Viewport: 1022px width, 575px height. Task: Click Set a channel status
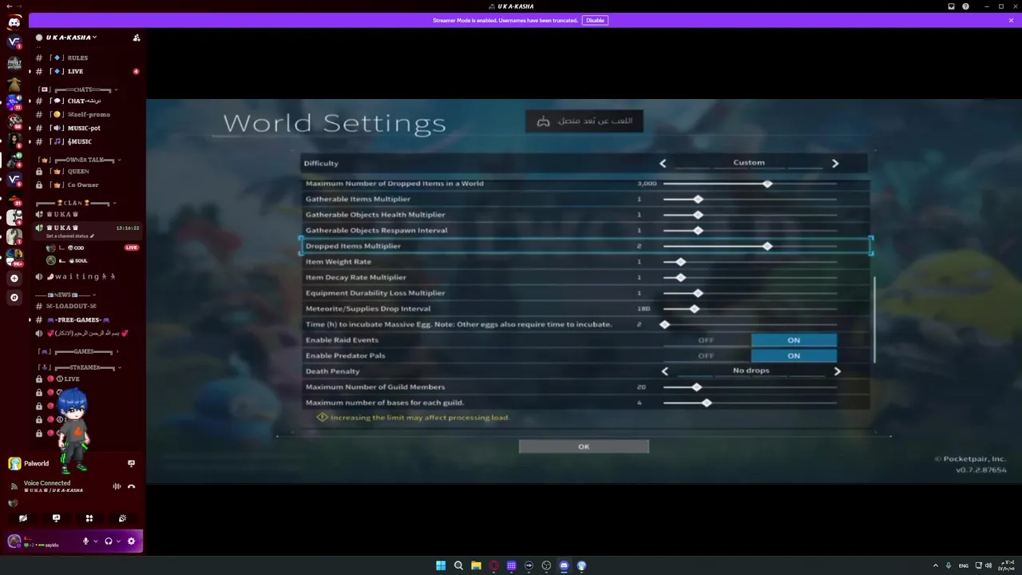[70, 236]
